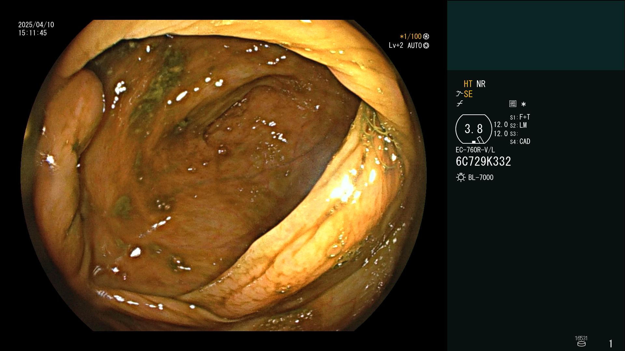
Task: Click the HT indicator label
Action: tap(468, 84)
